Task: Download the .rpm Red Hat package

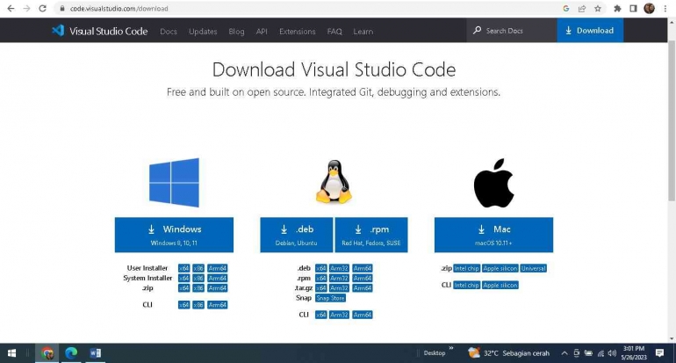Action: 371,235
